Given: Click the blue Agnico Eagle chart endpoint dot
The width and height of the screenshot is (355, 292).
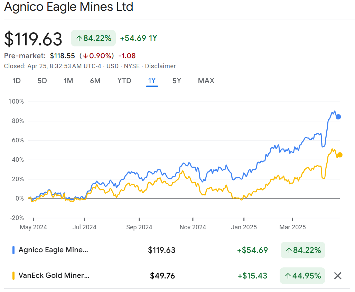Looking at the screenshot, I should pos(338,117).
